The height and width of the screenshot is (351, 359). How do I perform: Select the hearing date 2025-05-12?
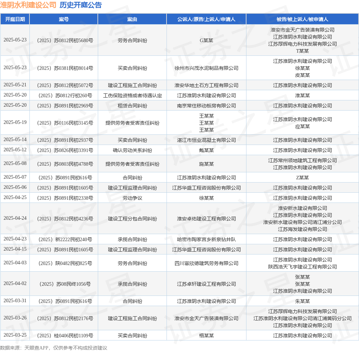[15, 150]
